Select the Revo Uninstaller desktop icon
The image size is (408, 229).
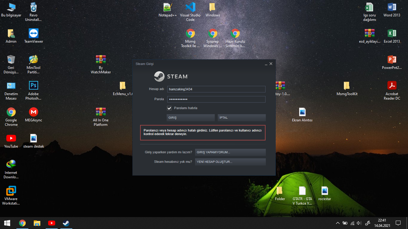click(x=33, y=12)
